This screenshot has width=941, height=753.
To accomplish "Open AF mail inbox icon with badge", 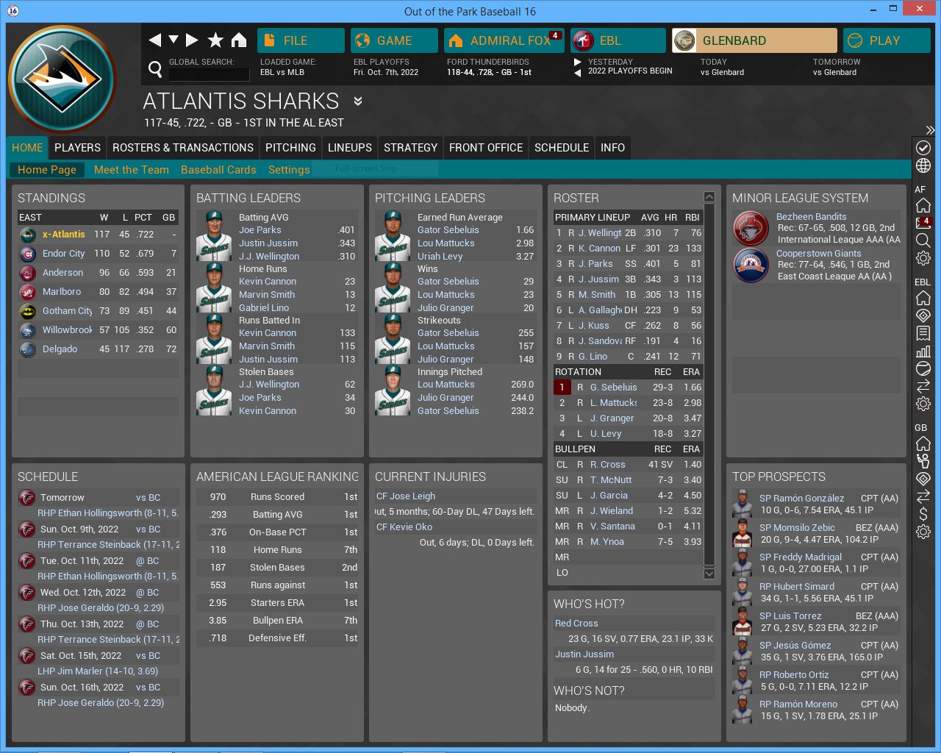I will (923, 223).
